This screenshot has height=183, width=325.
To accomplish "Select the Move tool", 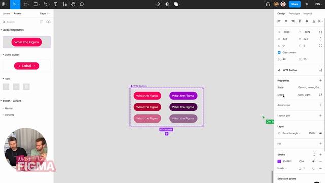I will (14, 4).
